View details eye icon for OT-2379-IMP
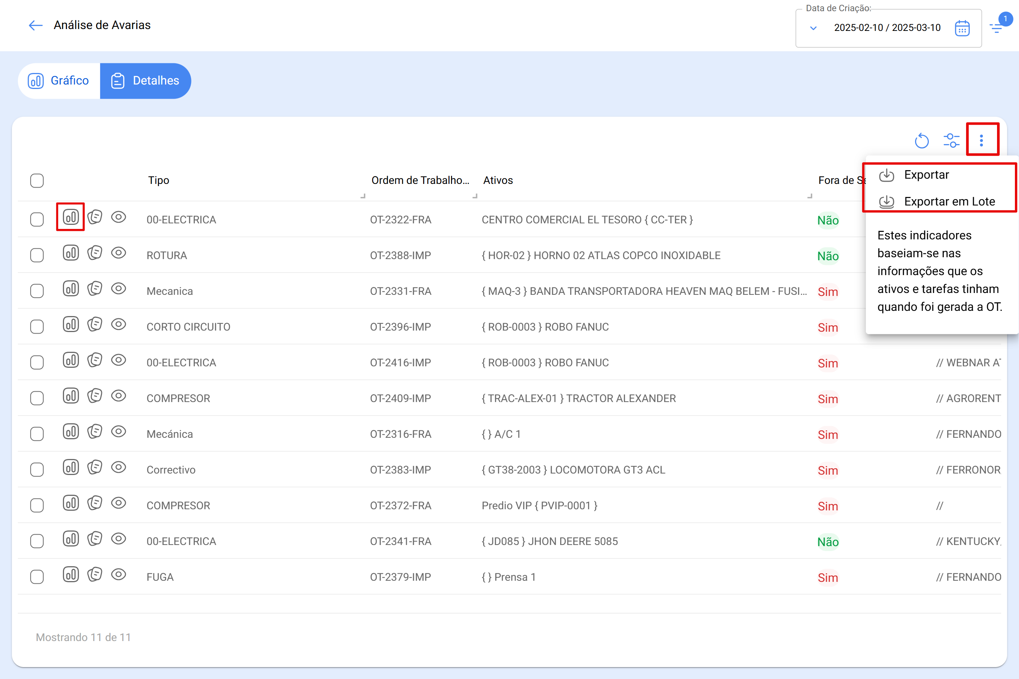The image size is (1019, 679). (x=118, y=574)
